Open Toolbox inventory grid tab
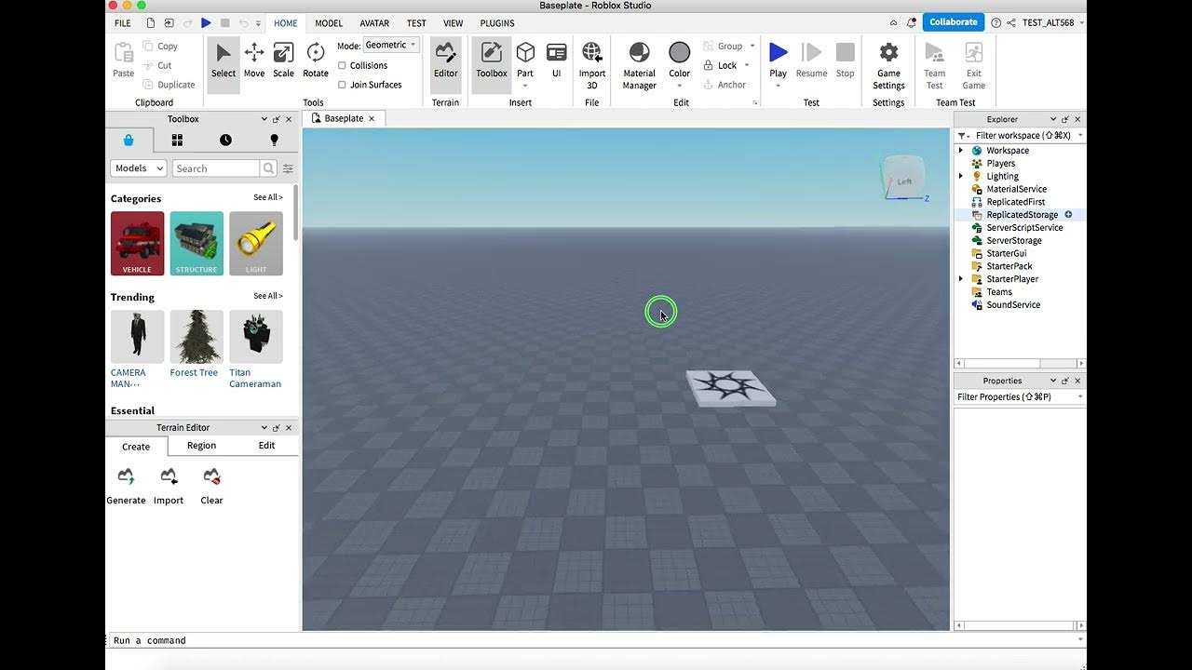 point(177,140)
